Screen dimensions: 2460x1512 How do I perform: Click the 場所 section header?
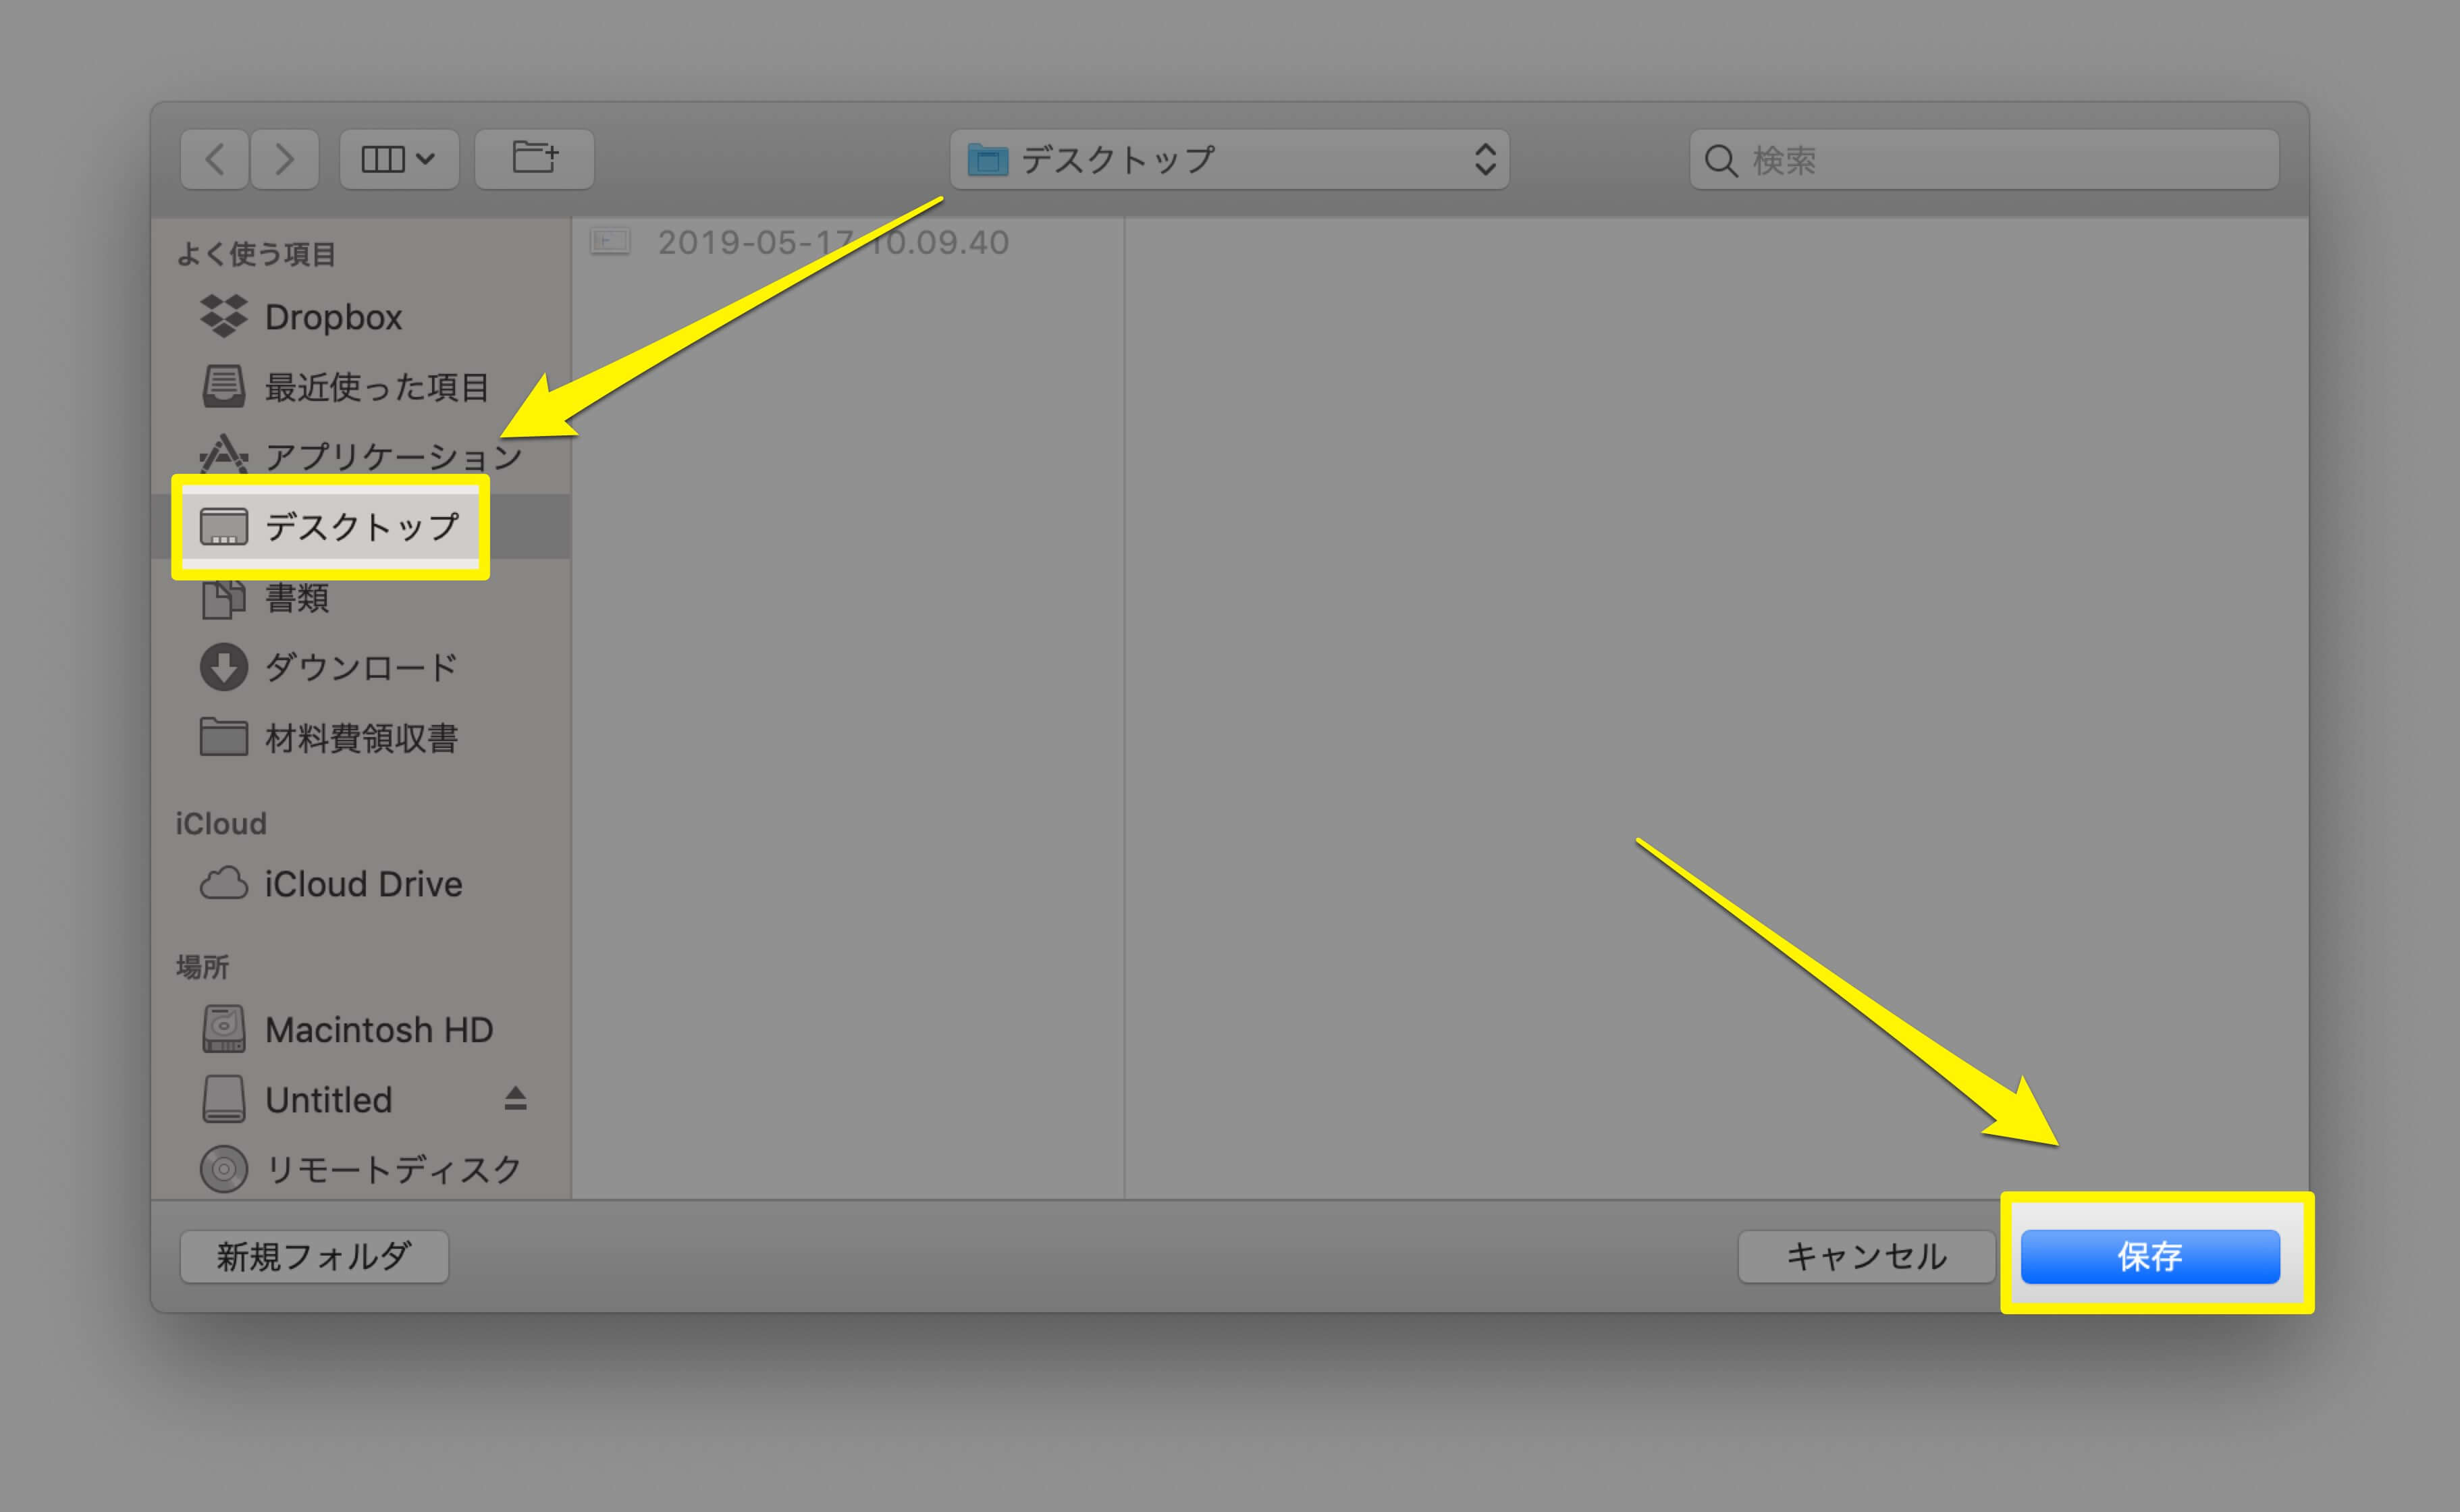point(203,967)
